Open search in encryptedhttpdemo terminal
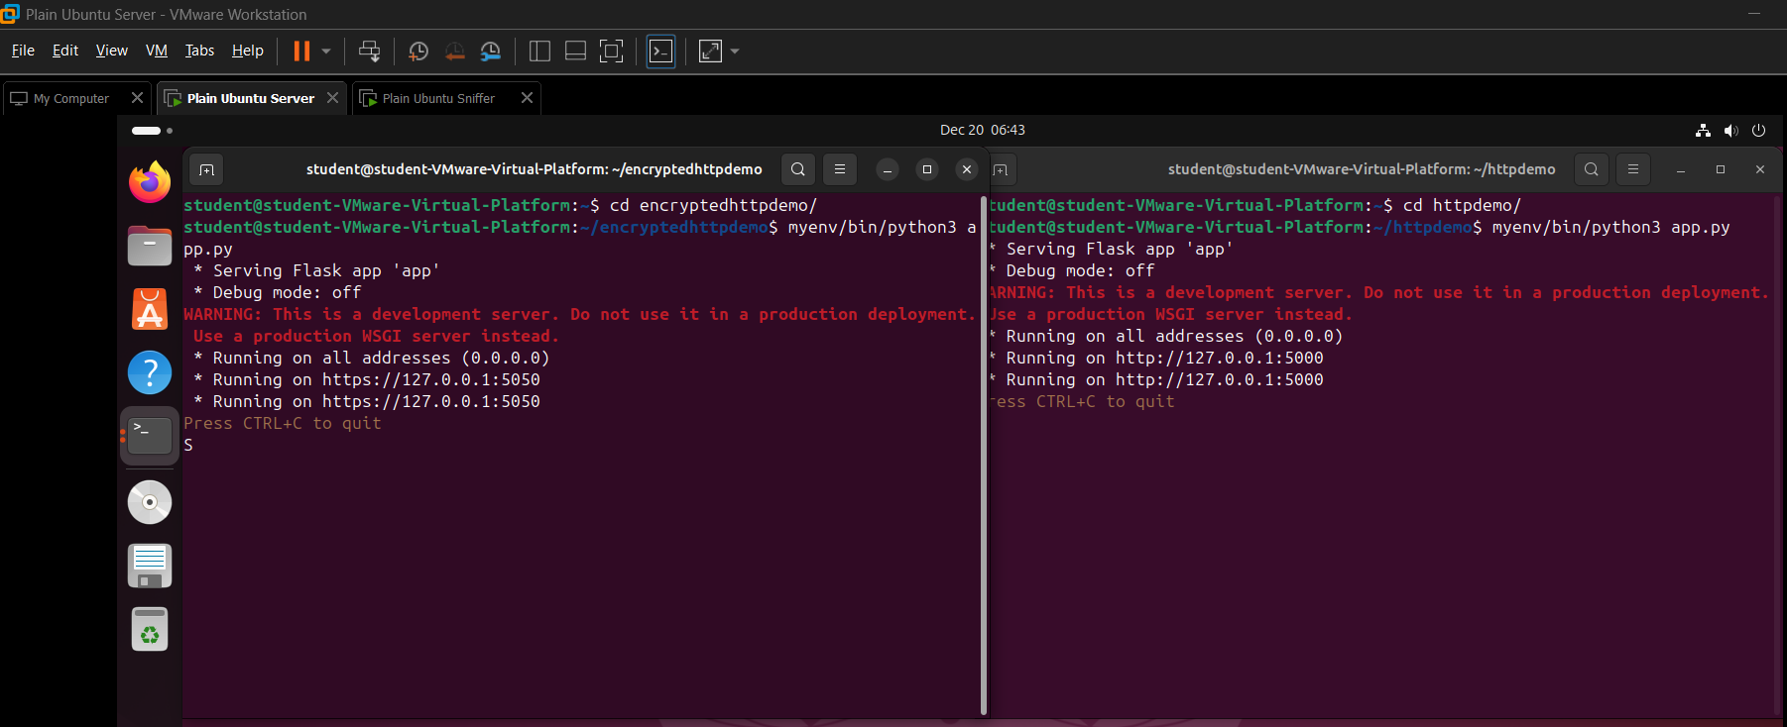Image resolution: width=1787 pixels, height=727 pixels. (798, 169)
